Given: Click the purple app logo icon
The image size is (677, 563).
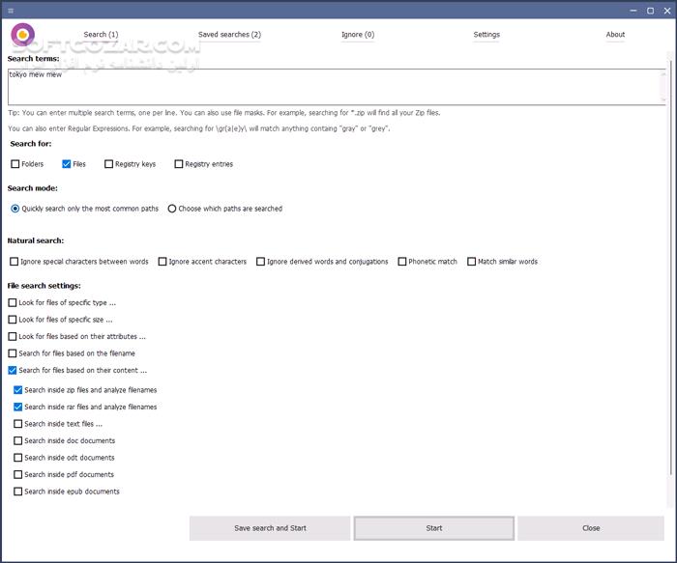Looking at the screenshot, I should [22, 36].
